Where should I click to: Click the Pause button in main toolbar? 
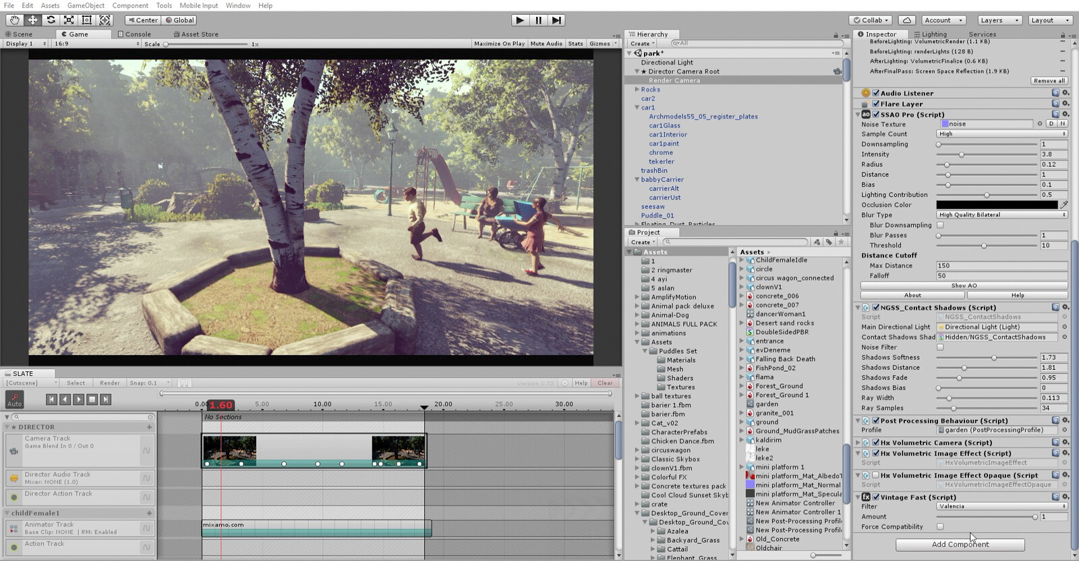point(538,20)
